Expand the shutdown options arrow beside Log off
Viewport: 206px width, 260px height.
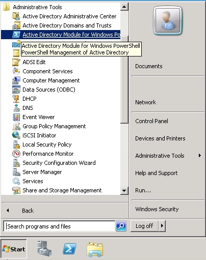click(x=162, y=226)
